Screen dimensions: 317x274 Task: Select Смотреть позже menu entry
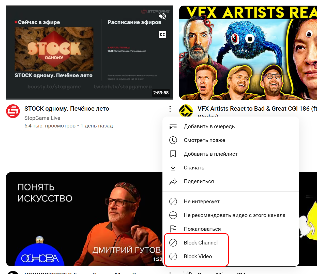pyautogui.click(x=231, y=140)
